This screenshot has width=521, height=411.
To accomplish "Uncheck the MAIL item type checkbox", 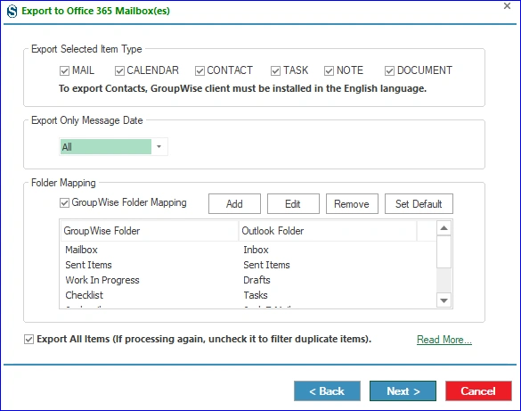I will coord(64,70).
